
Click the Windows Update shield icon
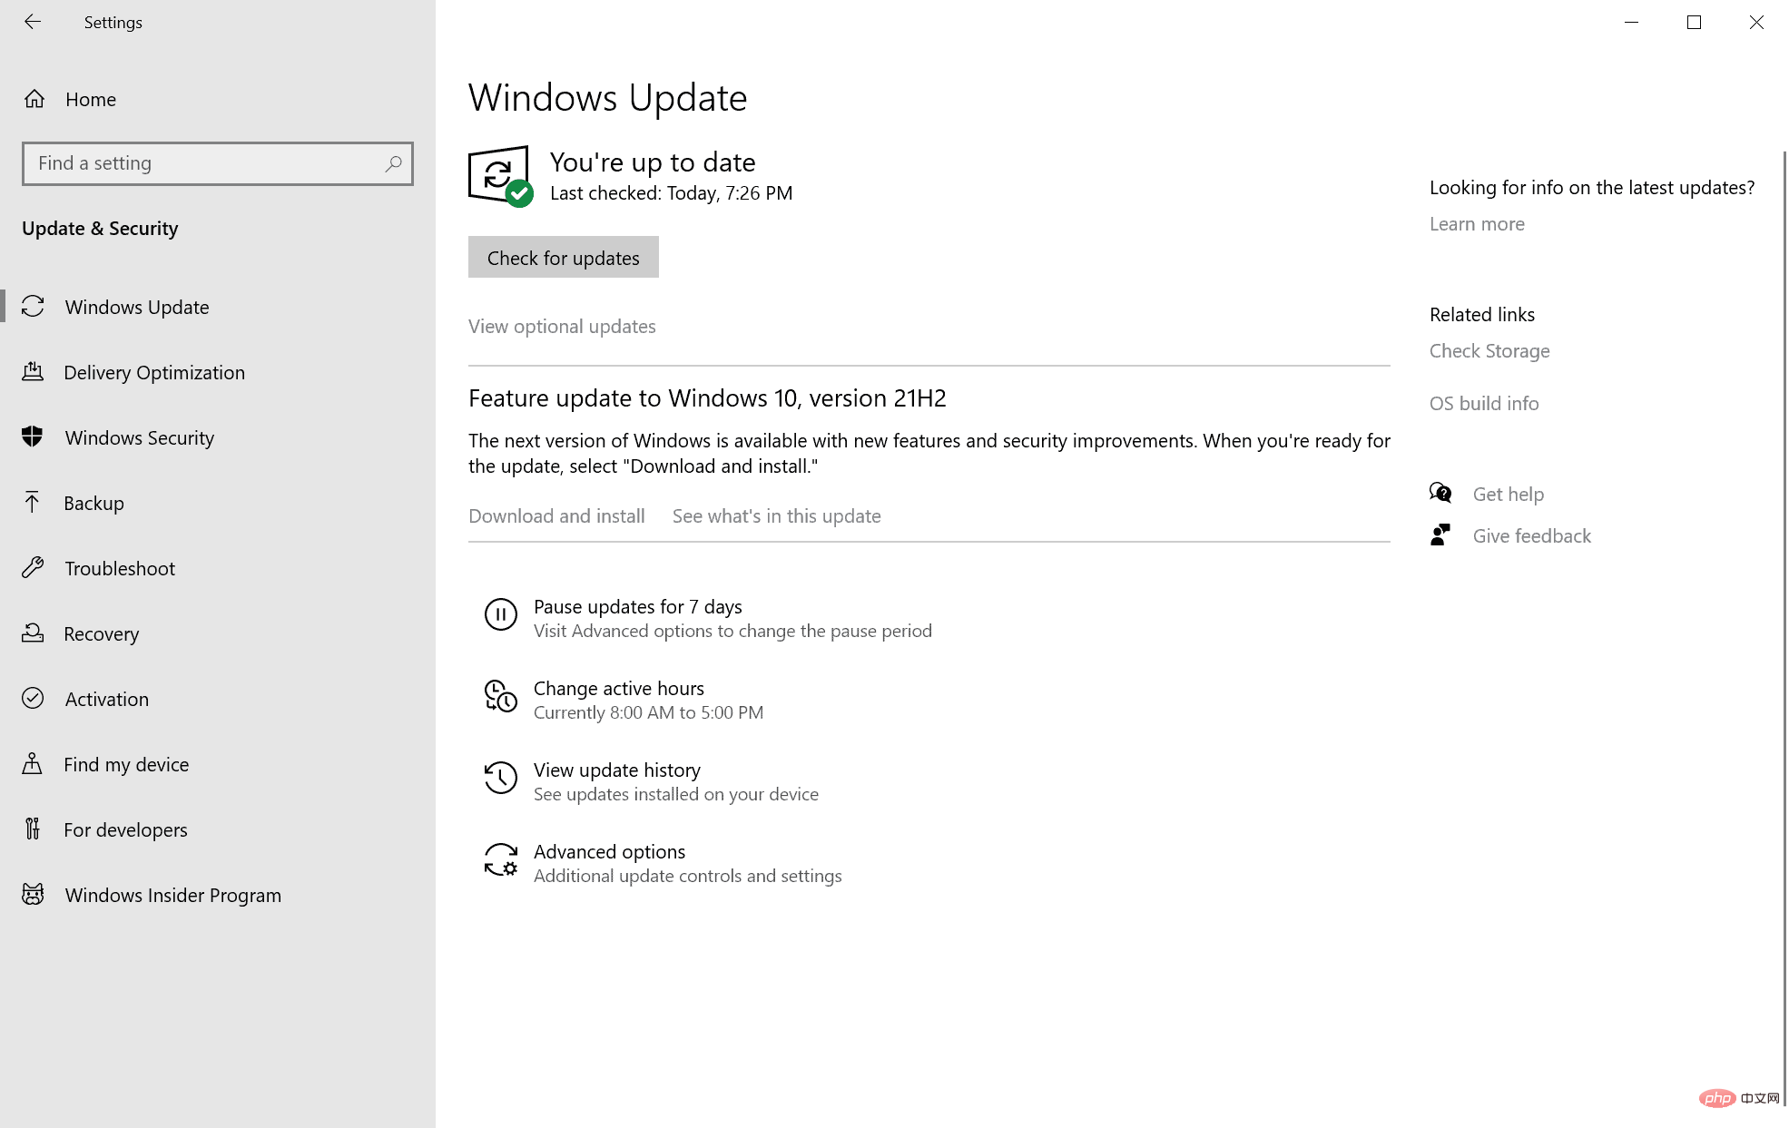point(499,174)
